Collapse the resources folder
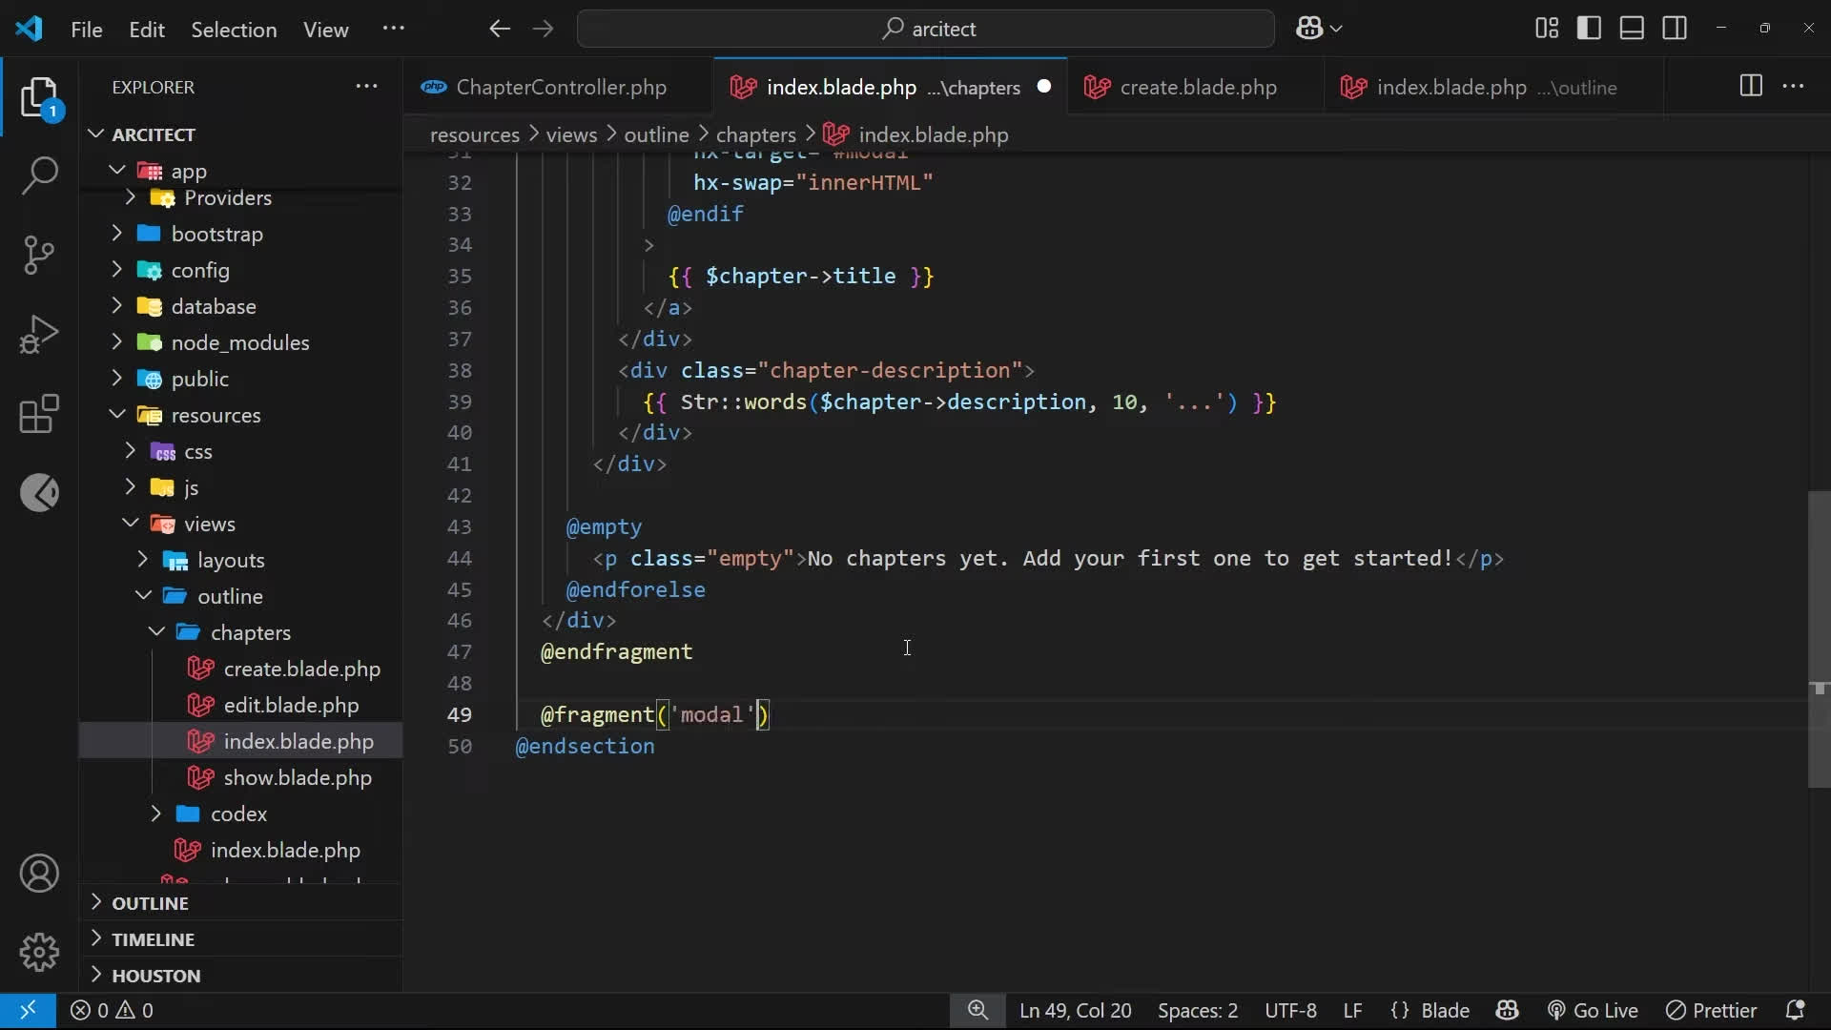Viewport: 1831px width, 1030px height. pyautogui.click(x=216, y=415)
